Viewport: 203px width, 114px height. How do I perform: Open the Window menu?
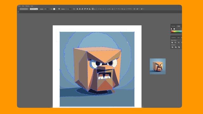tap(28, 6)
